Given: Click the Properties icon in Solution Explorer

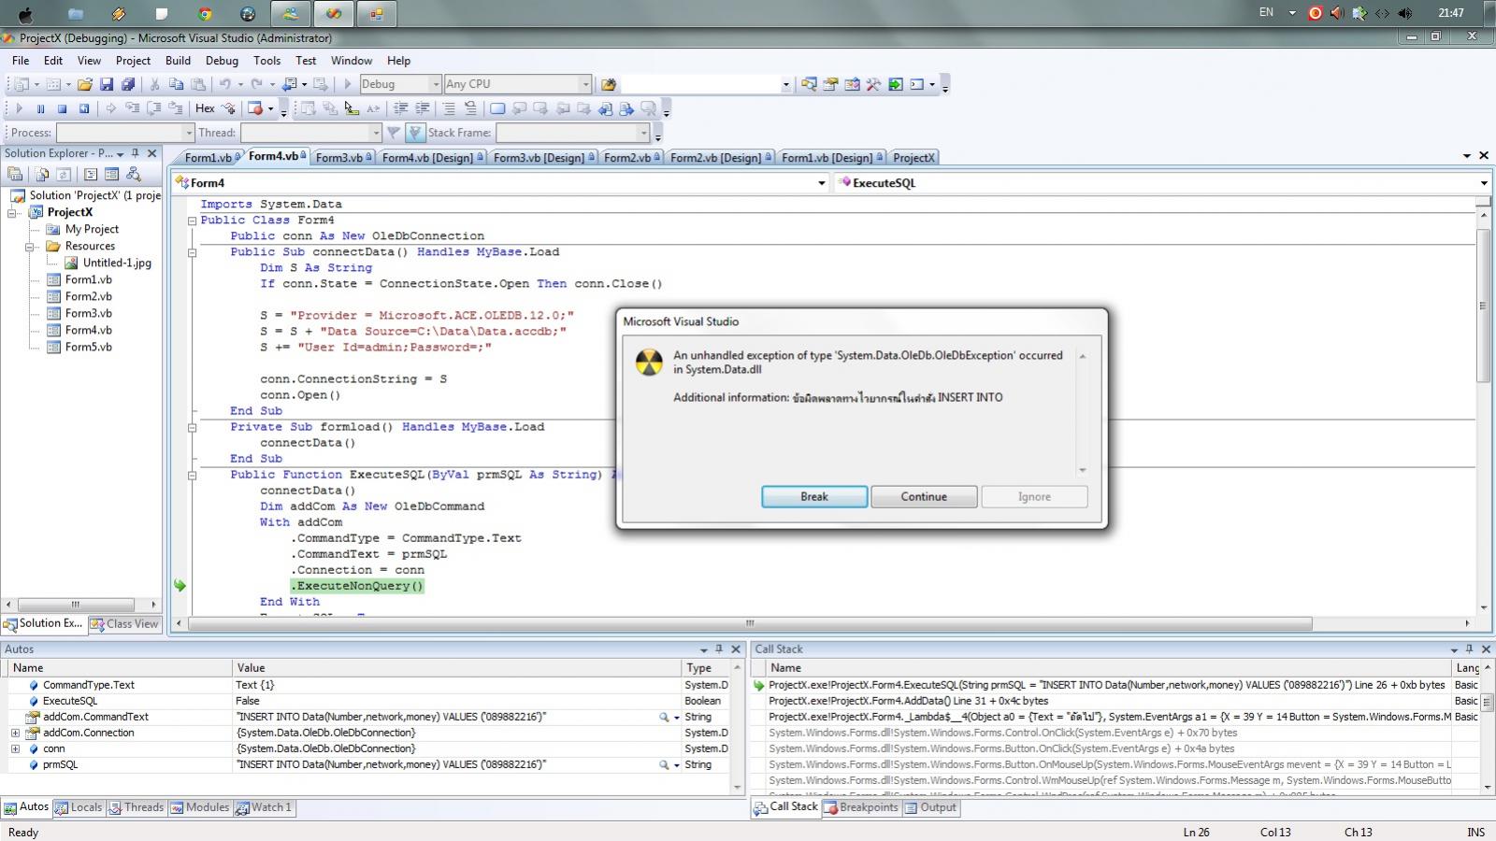Looking at the screenshot, I should click(15, 174).
